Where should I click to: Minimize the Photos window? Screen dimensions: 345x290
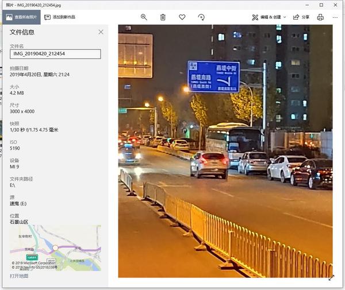[x=308, y=5]
